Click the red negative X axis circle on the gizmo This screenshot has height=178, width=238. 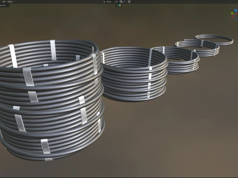[x=233, y=16]
